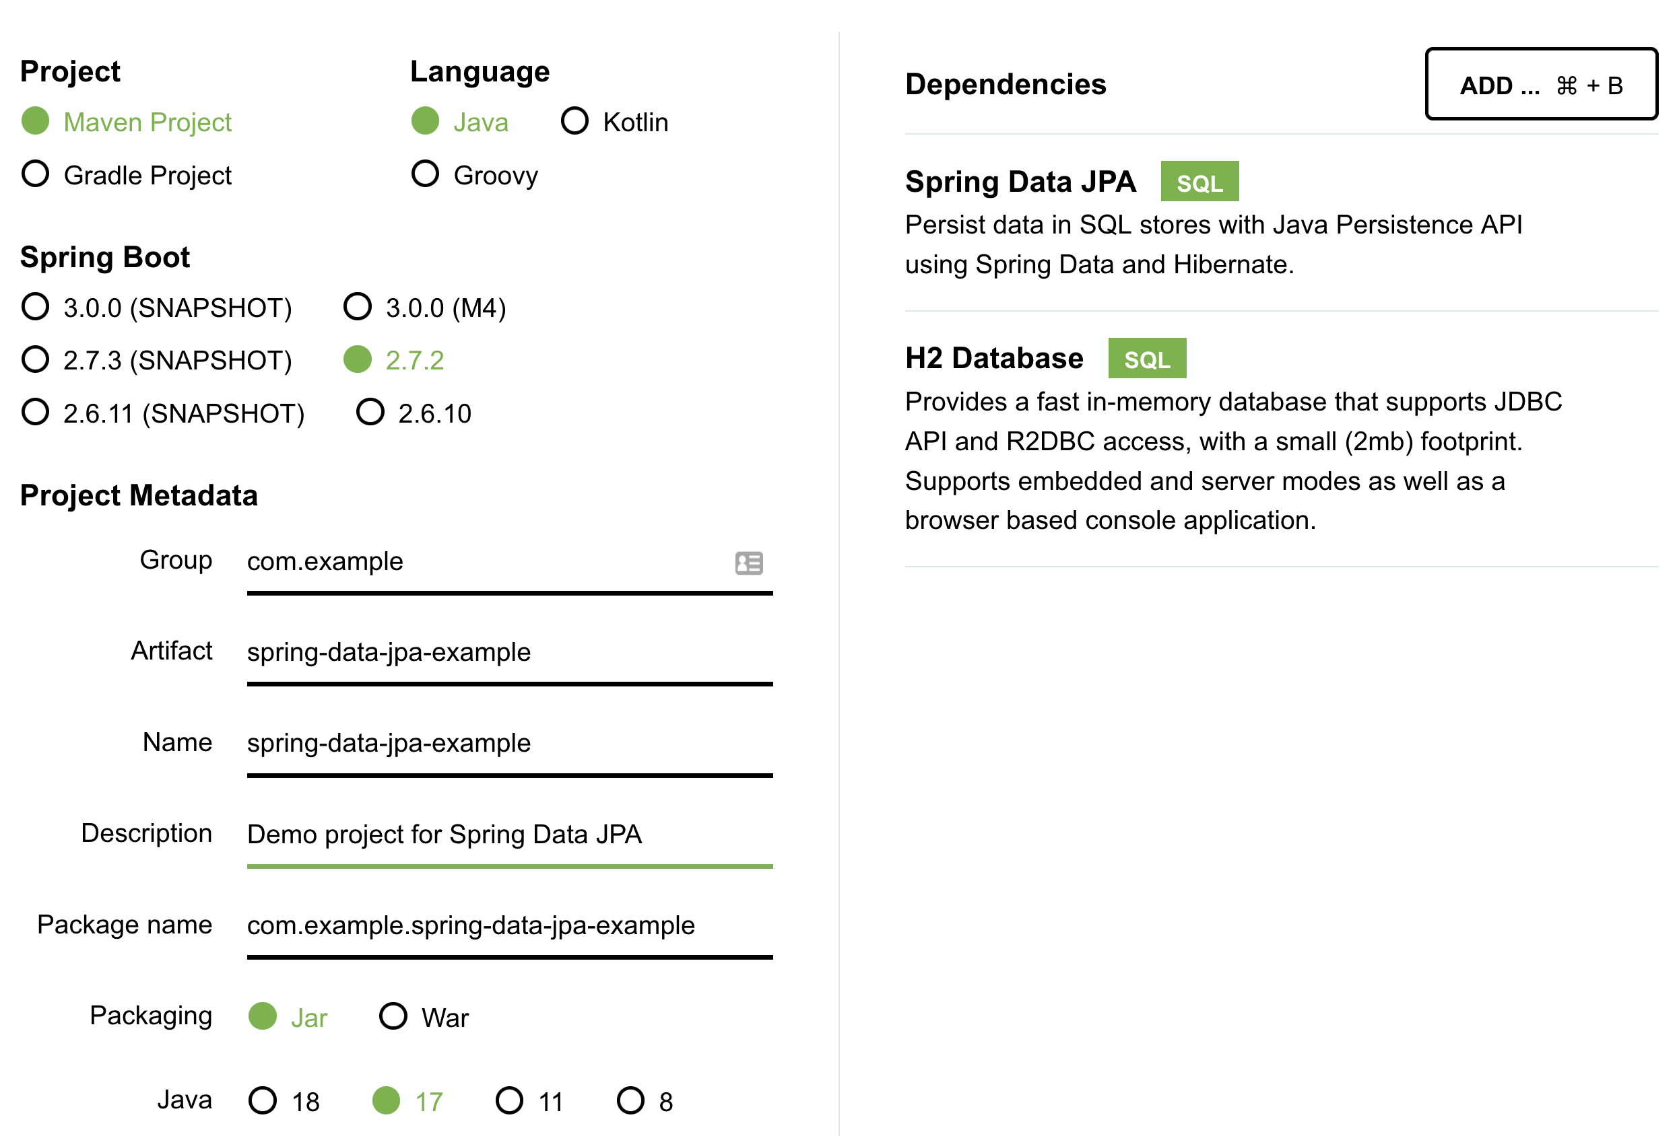Image resolution: width=1677 pixels, height=1136 pixels.
Task: Select Java version 18
Action: 263,1100
